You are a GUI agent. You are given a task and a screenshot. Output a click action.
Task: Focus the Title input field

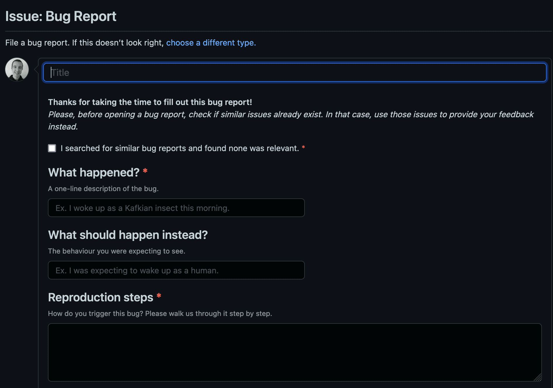[x=295, y=72]
